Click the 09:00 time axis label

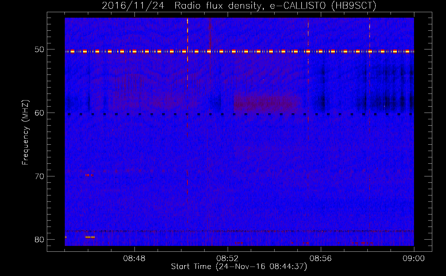(x=414, y=259)
